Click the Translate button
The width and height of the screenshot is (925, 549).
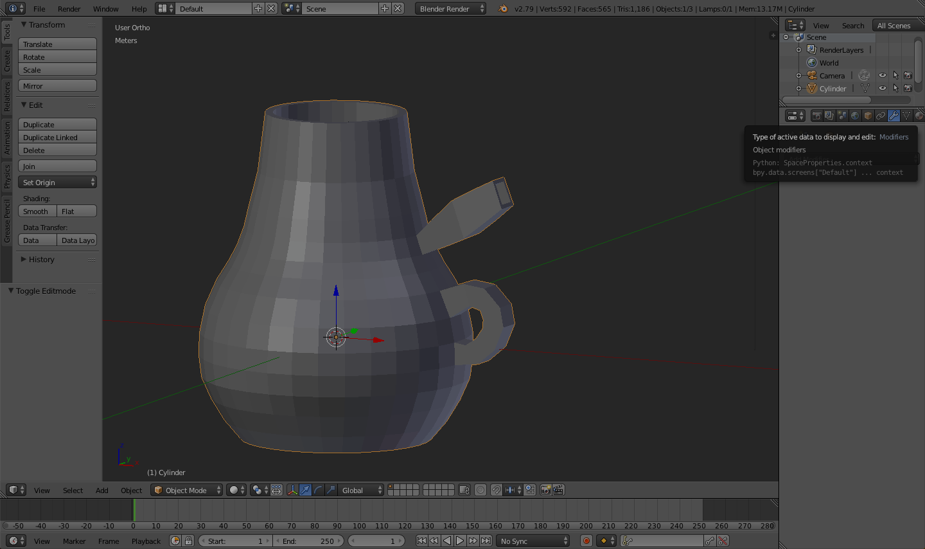pyautogui.click(x=57, y=44)
